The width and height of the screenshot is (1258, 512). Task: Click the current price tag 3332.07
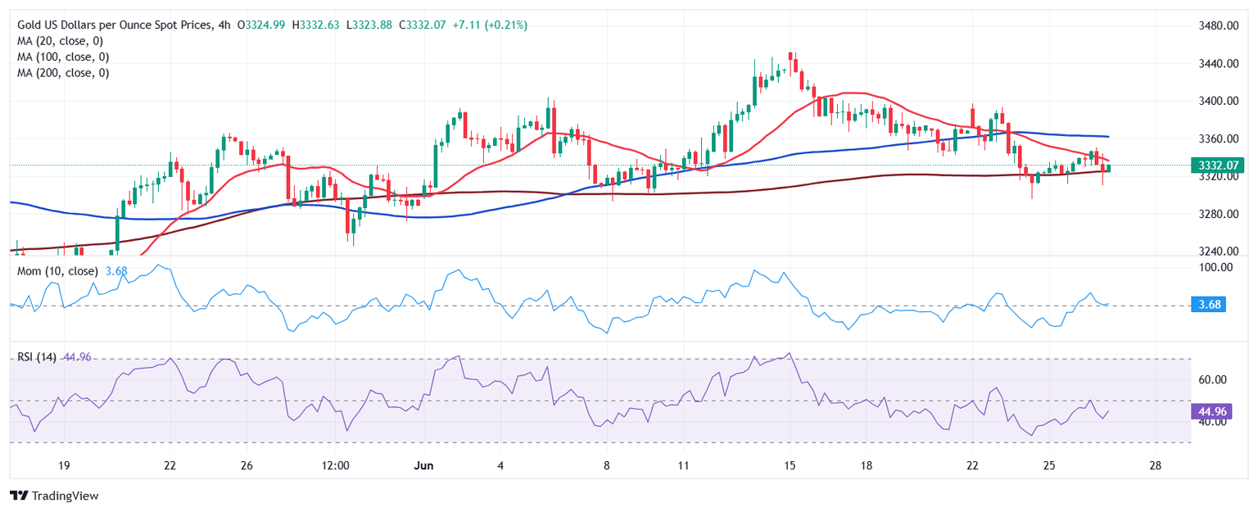[1222, 165]
